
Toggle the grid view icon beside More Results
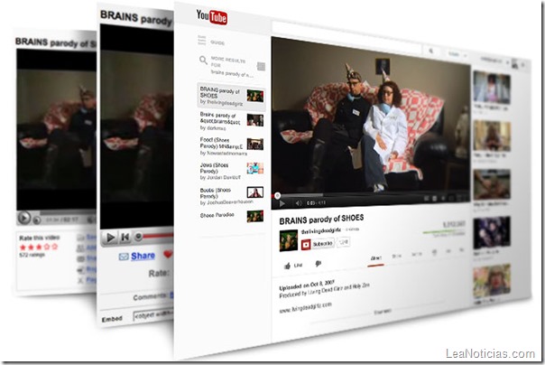coord(261,66)
